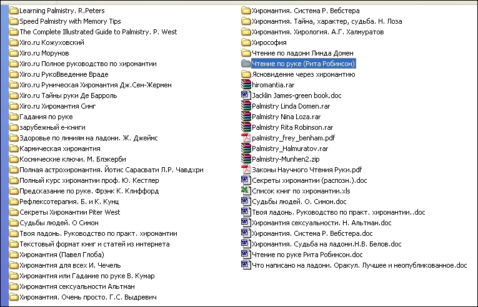The height and width of the screenshot is (307, 478).
Task: Click folder icon of Learning Palmistry. R.Peters
Action: point(13,11)
